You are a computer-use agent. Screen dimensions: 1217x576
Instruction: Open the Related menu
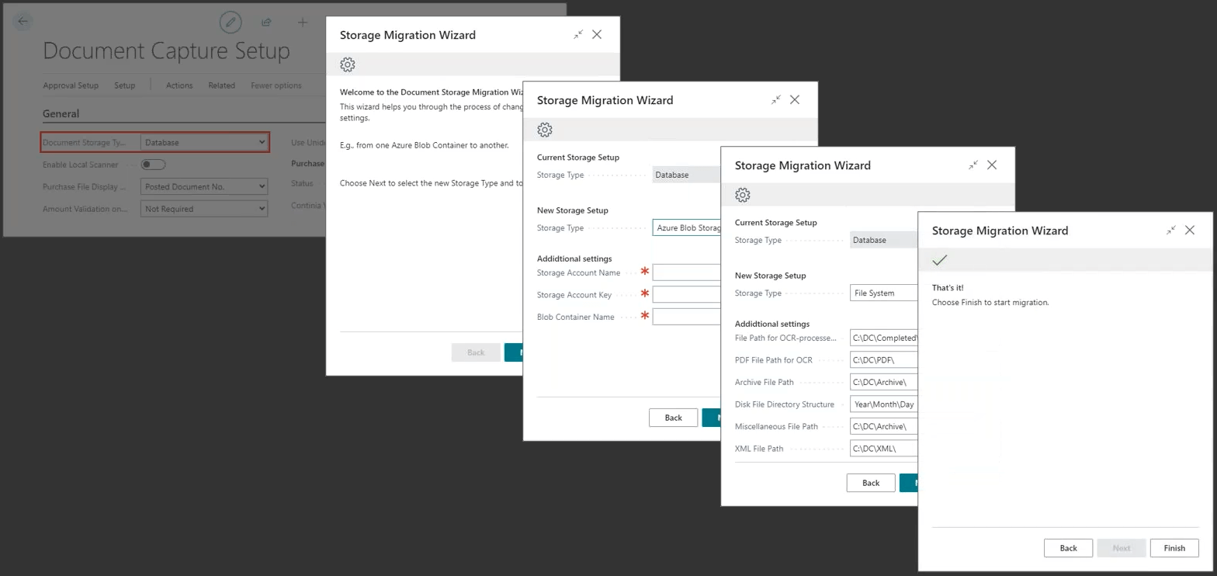click(x=221, y=85)
